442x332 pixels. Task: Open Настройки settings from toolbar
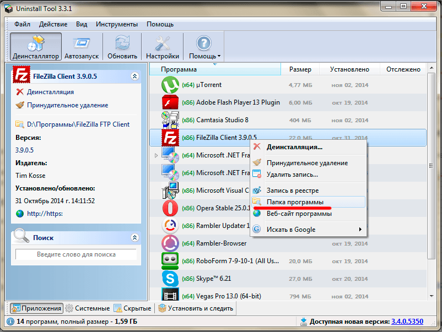coord(163,46)
